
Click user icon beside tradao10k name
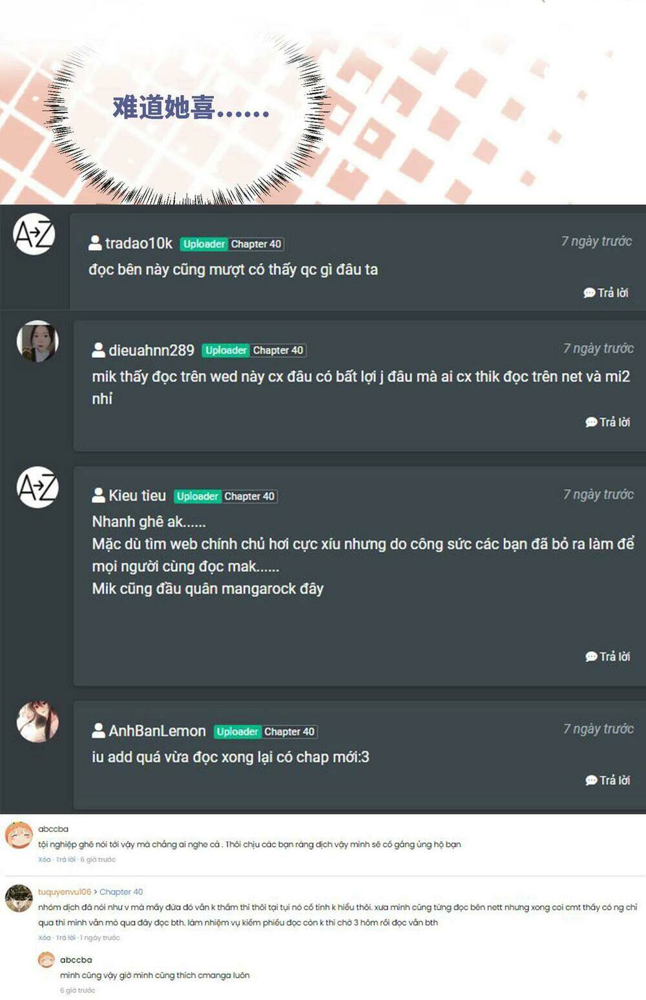click(x=95, y=244)
